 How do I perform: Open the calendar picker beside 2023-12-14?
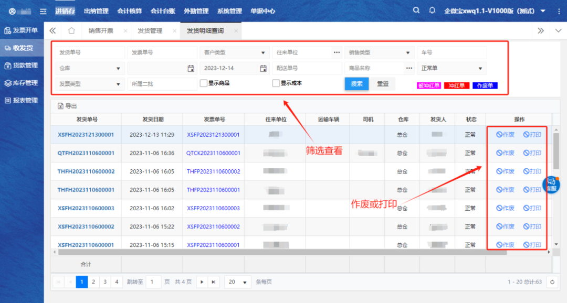coord(263,68)
